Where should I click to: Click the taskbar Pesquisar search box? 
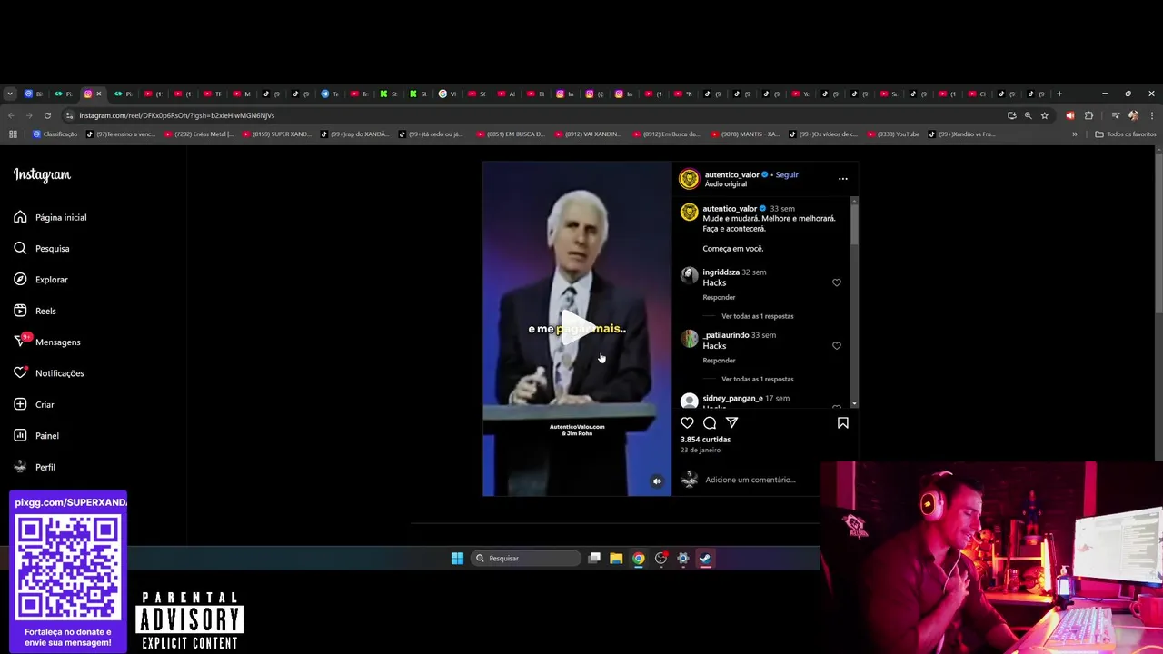click(x=527, y=559)
